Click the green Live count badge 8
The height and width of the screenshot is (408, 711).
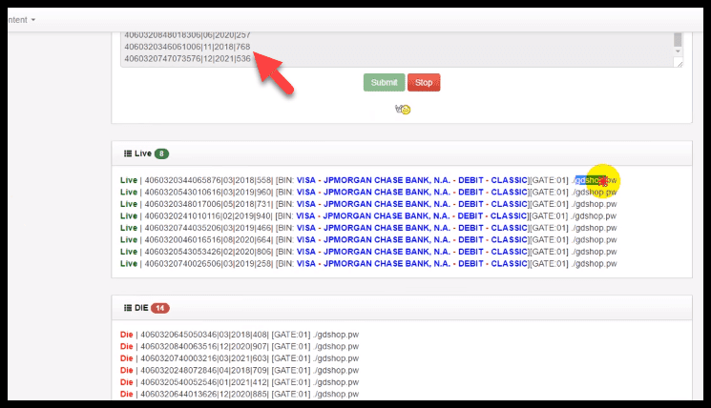161,154
